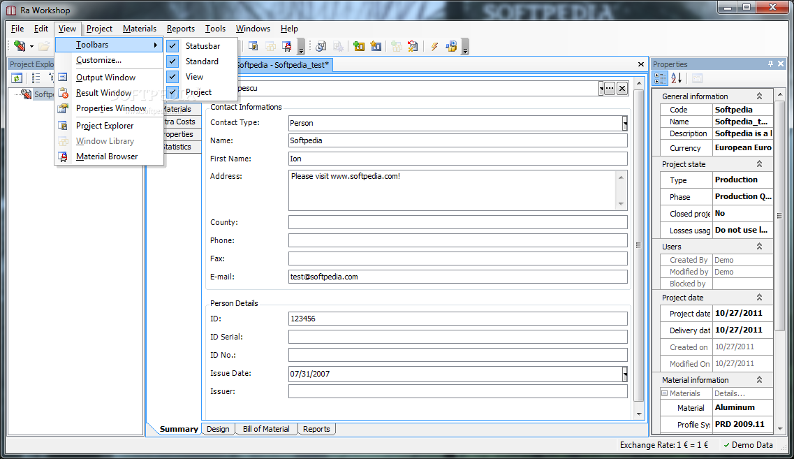
Task: Open the Toolbars submenu entry
Action: click(110, 45)
